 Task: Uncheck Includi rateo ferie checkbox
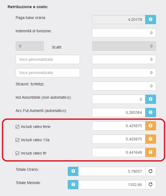(18, 127)
